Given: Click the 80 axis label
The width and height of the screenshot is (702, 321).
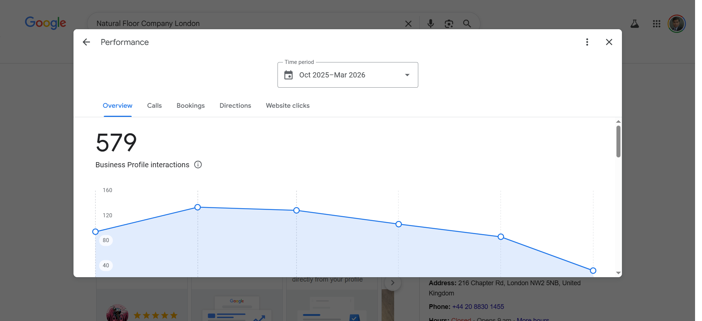Looking at the screenshot, I should tap(106, 240).
